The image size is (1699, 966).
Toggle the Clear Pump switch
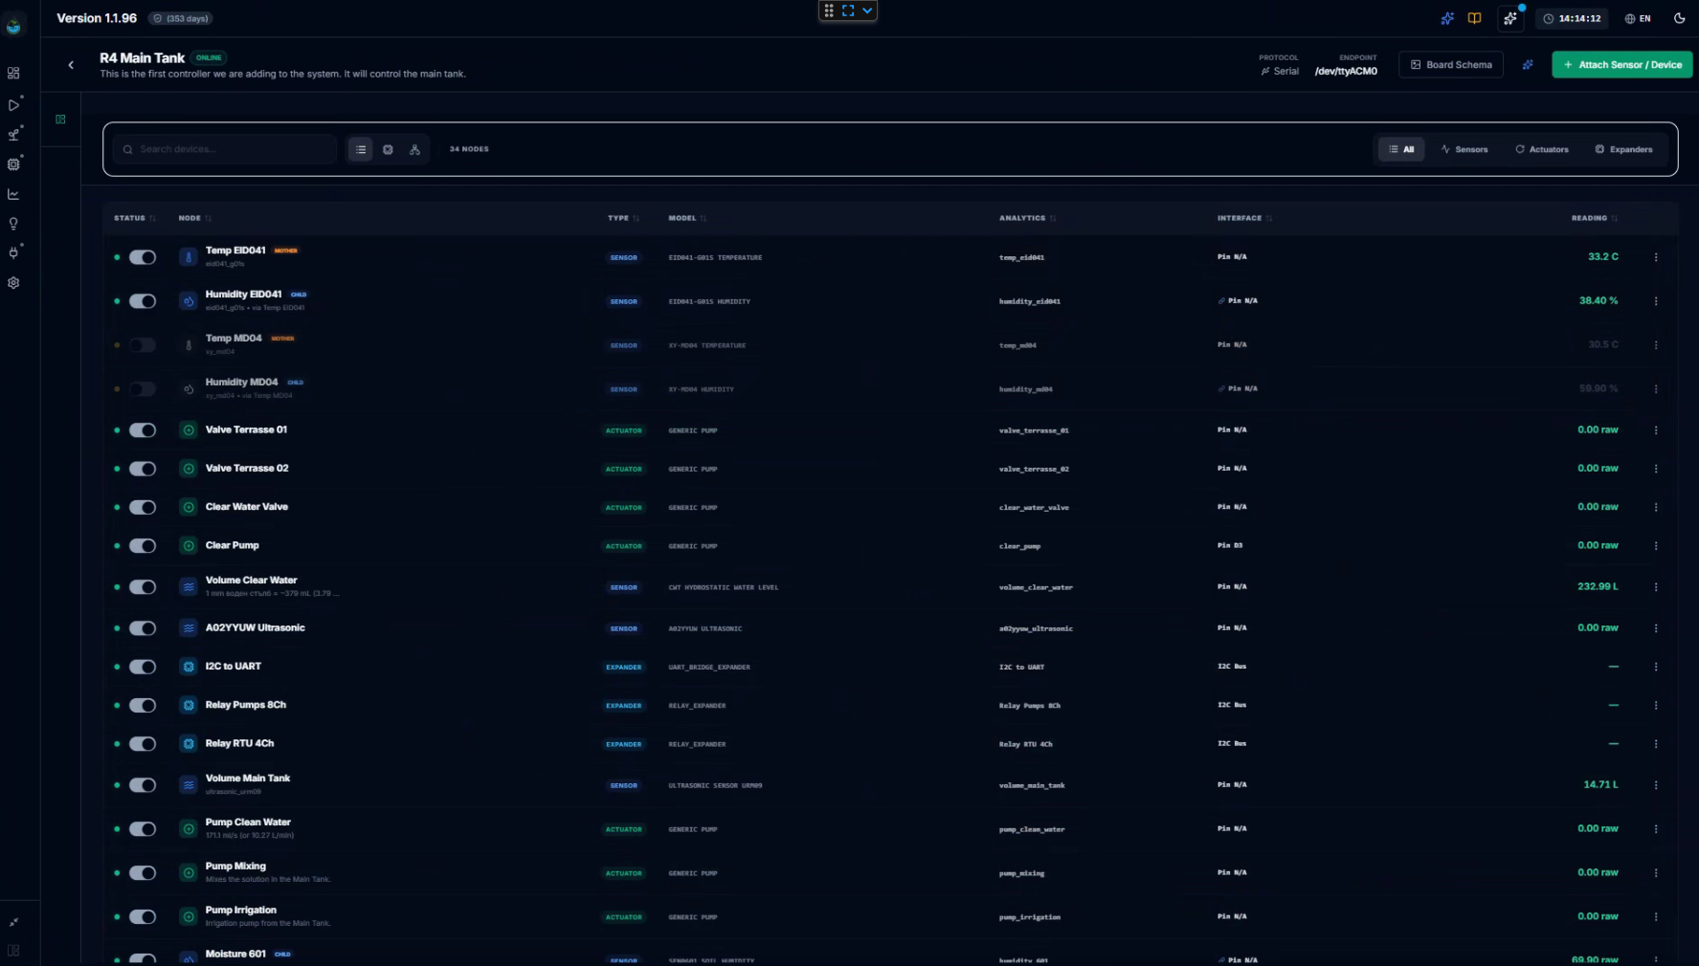click(x=143, y=546)
